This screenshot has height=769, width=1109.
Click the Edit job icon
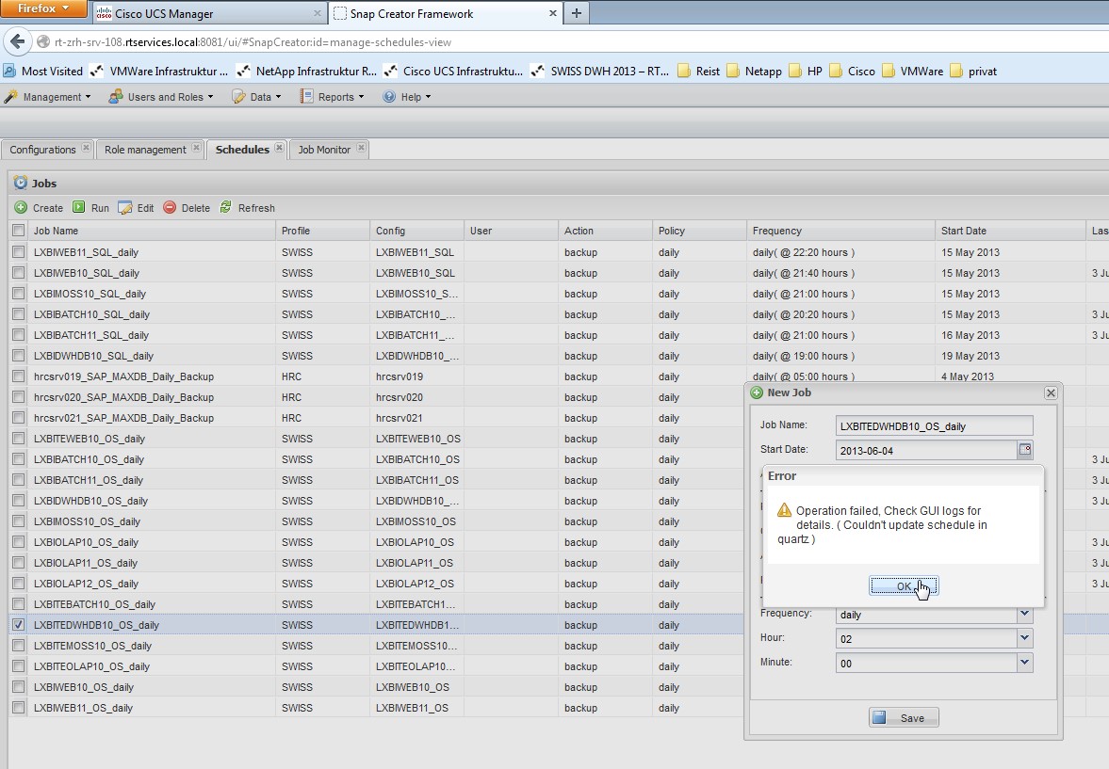(x=125, y=208)
